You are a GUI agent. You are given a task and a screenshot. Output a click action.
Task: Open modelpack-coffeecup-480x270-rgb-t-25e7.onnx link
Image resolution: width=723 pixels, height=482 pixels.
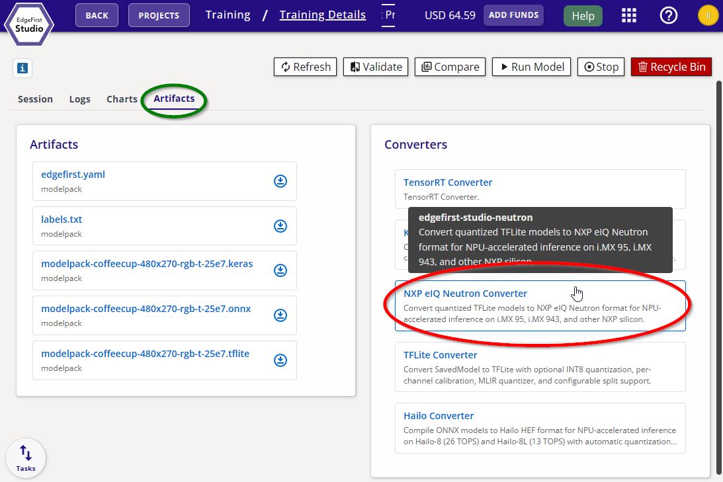pos(146,309)
